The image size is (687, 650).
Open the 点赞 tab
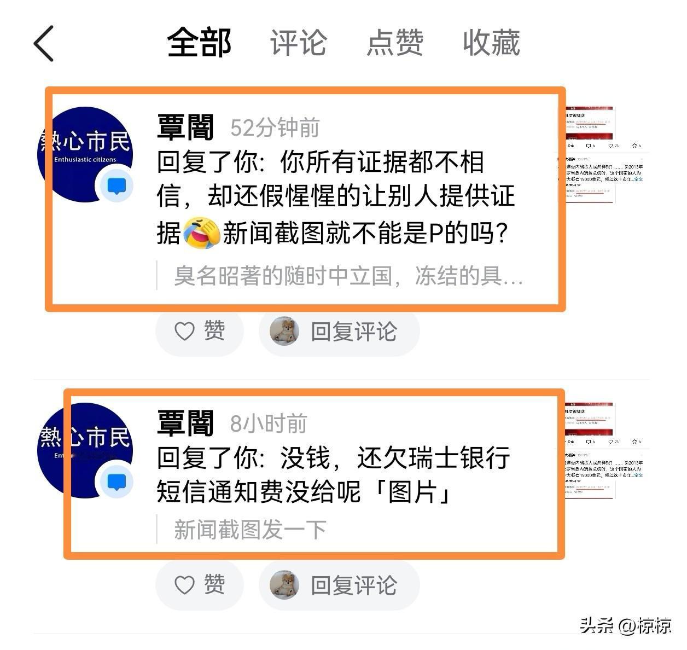[x=395, y=43]
